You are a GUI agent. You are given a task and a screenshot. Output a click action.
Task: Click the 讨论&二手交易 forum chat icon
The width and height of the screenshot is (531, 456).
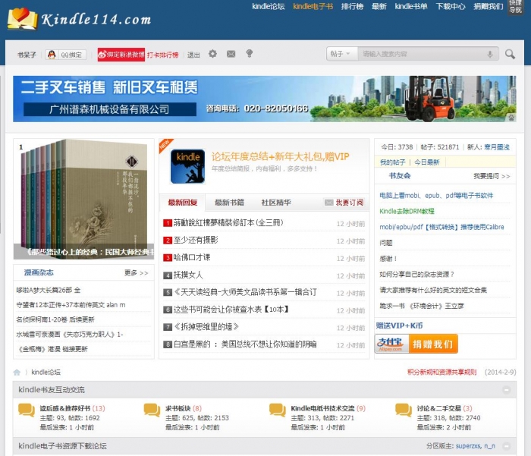click(404, 410)
